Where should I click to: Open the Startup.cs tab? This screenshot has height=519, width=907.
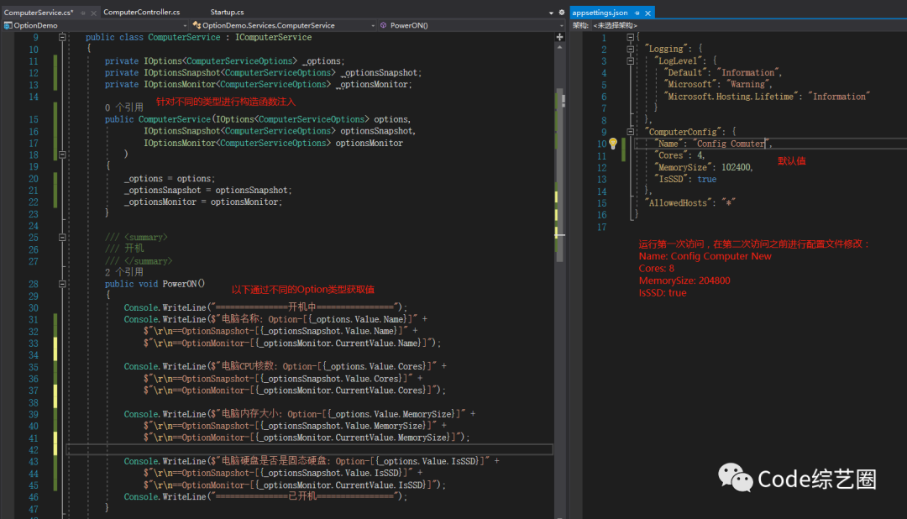tap(227, 12)
